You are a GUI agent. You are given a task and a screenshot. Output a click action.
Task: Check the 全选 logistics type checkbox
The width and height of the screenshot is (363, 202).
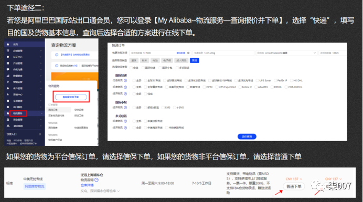point(131,68)
